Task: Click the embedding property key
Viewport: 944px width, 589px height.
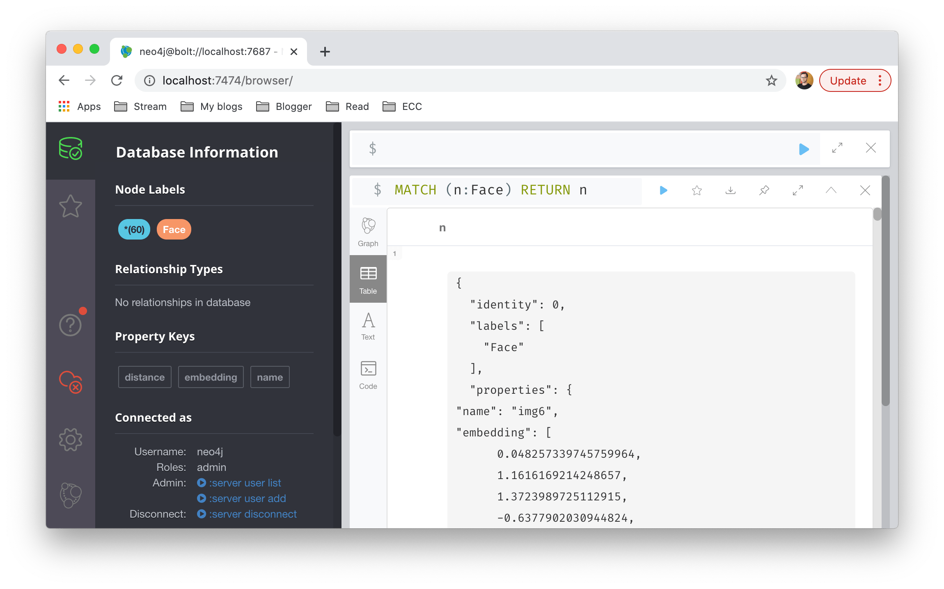Action: click(x=211, y=377)
